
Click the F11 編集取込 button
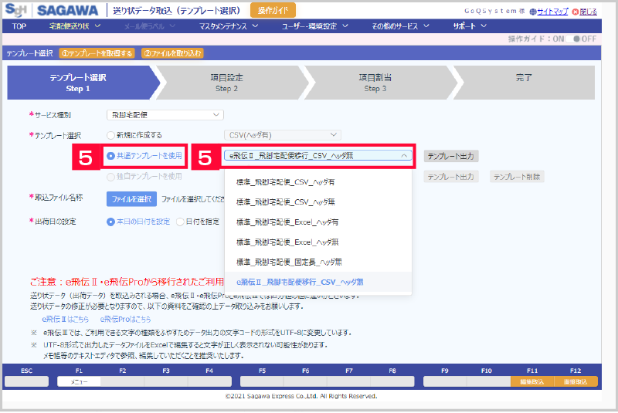(x=532, y=381)
